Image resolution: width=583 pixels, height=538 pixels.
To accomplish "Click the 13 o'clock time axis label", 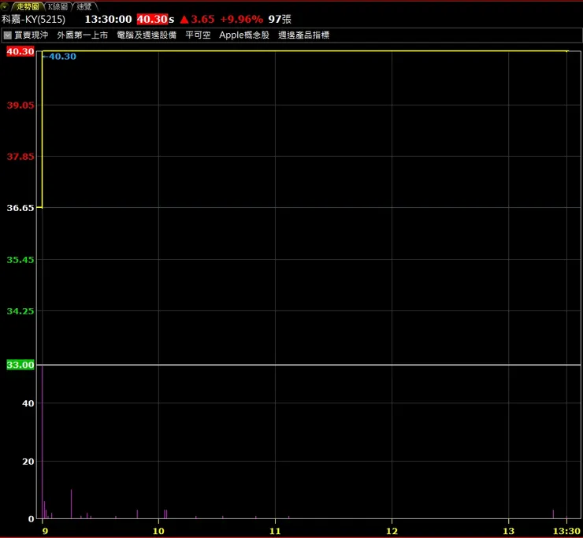I will click(x=508, y=531).
